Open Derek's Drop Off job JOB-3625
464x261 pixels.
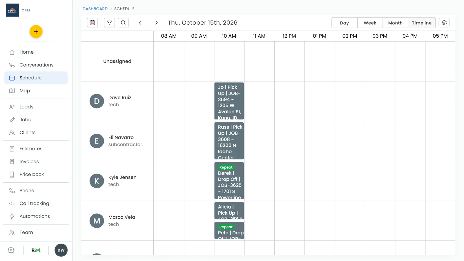click(229, 181)
